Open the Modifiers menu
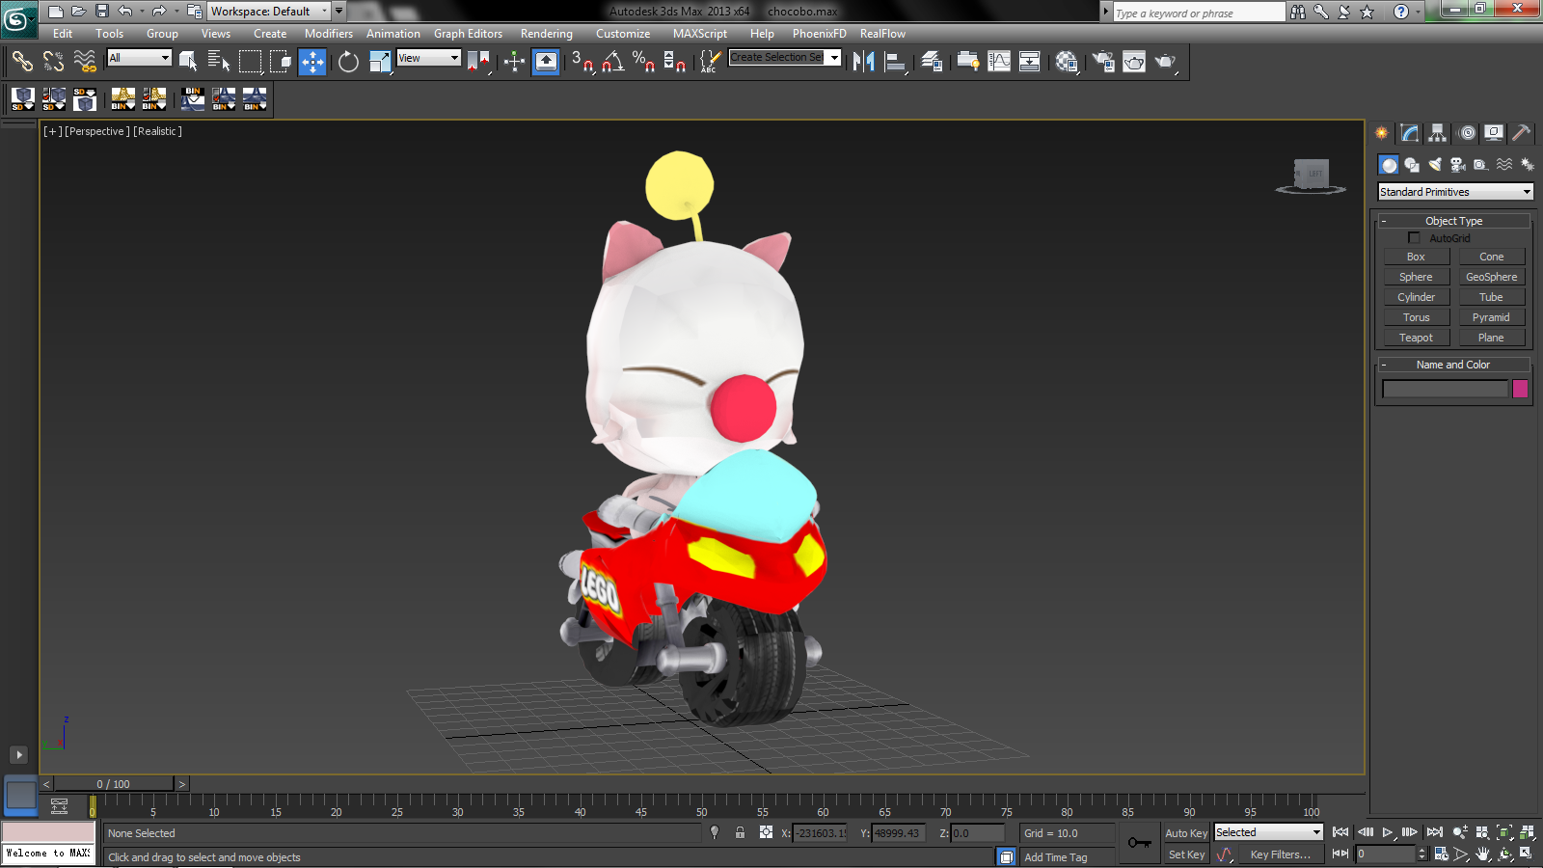 point(329,34)
